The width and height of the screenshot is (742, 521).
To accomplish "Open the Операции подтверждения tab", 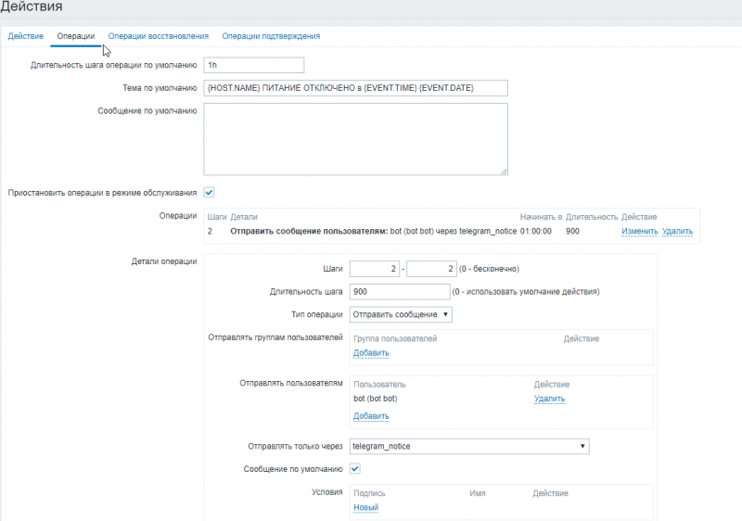I will [271, 36].
